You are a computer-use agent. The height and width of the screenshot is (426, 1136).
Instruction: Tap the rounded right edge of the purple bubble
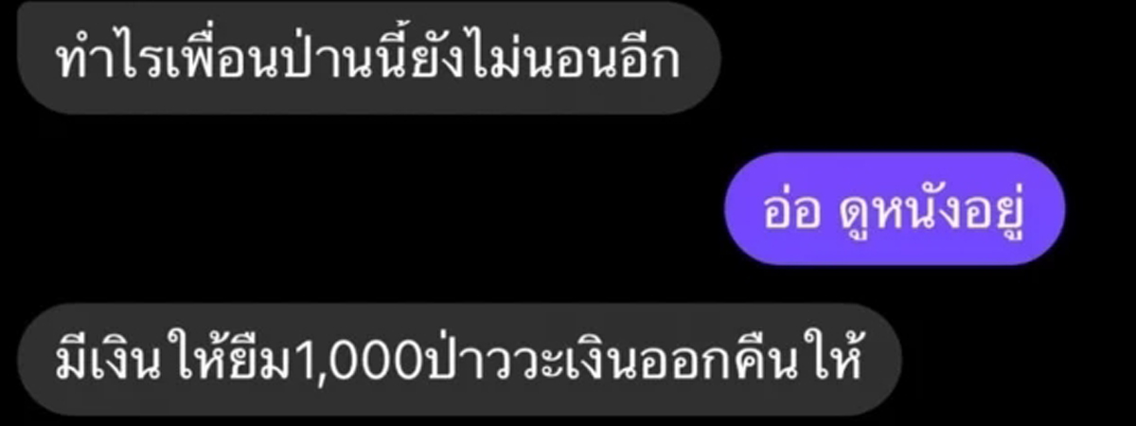(x=1049, y=208)
